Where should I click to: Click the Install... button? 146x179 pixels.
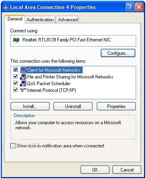click(30, 106)
